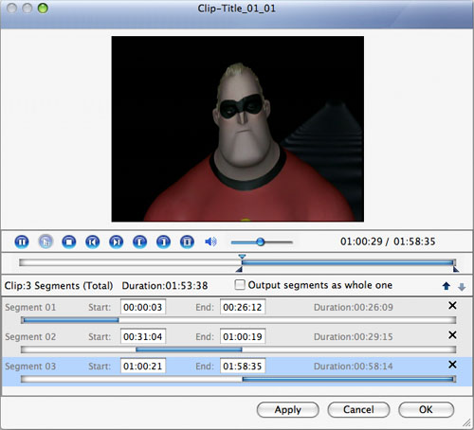
Task: Click the Cancel button
Action: 358,410
